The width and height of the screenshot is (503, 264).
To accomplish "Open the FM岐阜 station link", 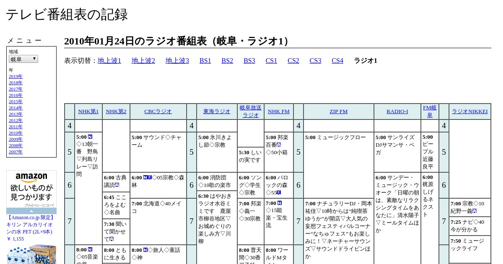I will point(430,111).
